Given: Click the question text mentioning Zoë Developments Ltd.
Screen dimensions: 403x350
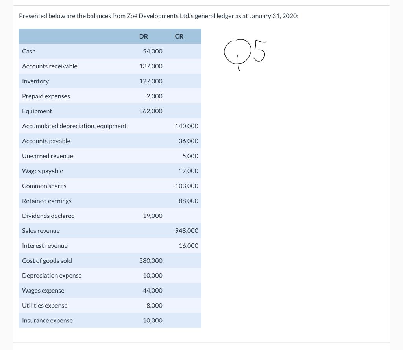Looking at the screenshot, I should [159, 16].
